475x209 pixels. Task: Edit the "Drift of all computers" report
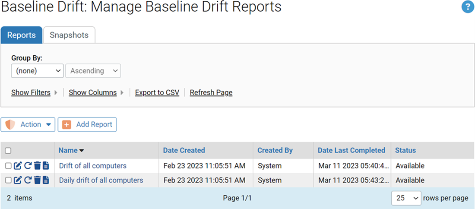(18, 166)
